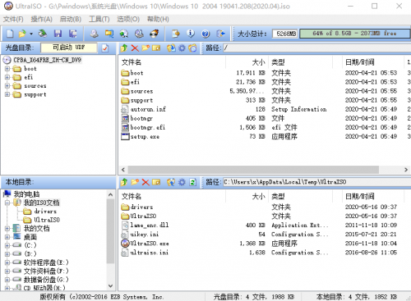411x301 pixels.
Task: Click the Burn CD/DVD image flame icon
Action: [x=154, y=34]
